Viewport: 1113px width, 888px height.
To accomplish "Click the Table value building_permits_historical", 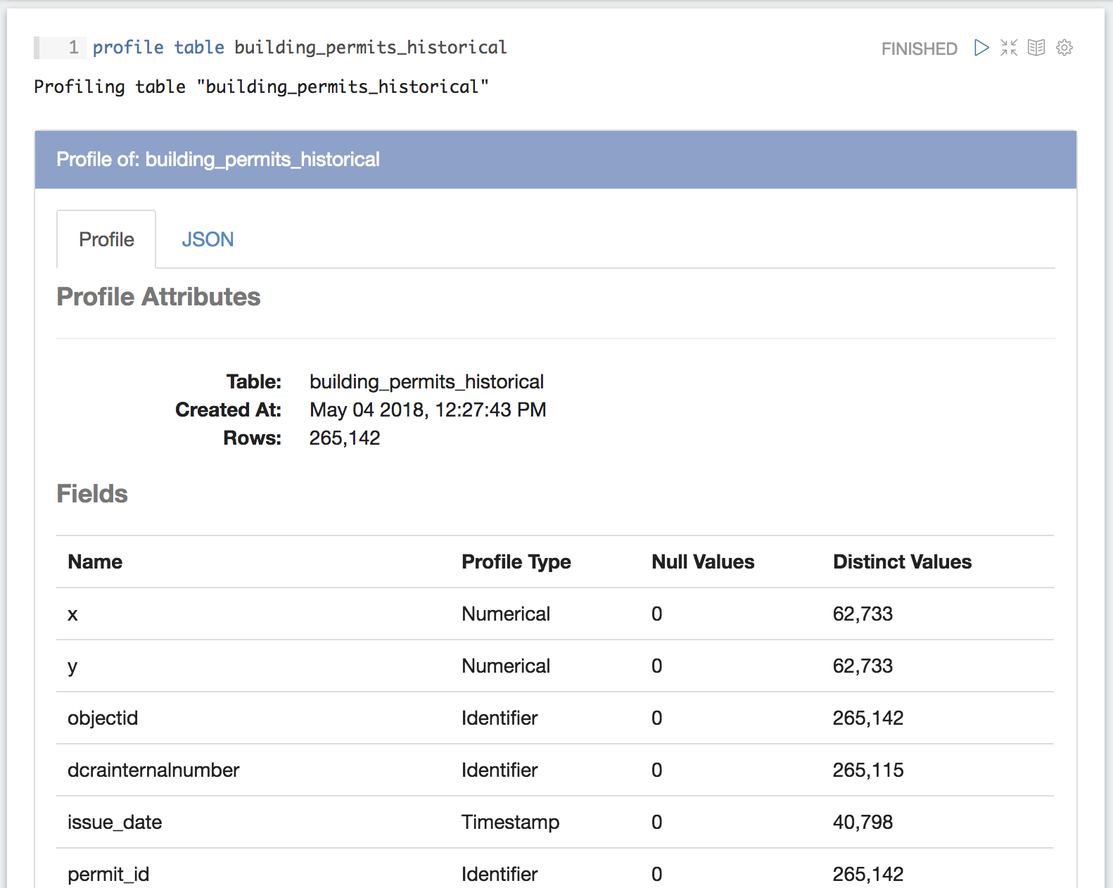I will coord(426,381).
